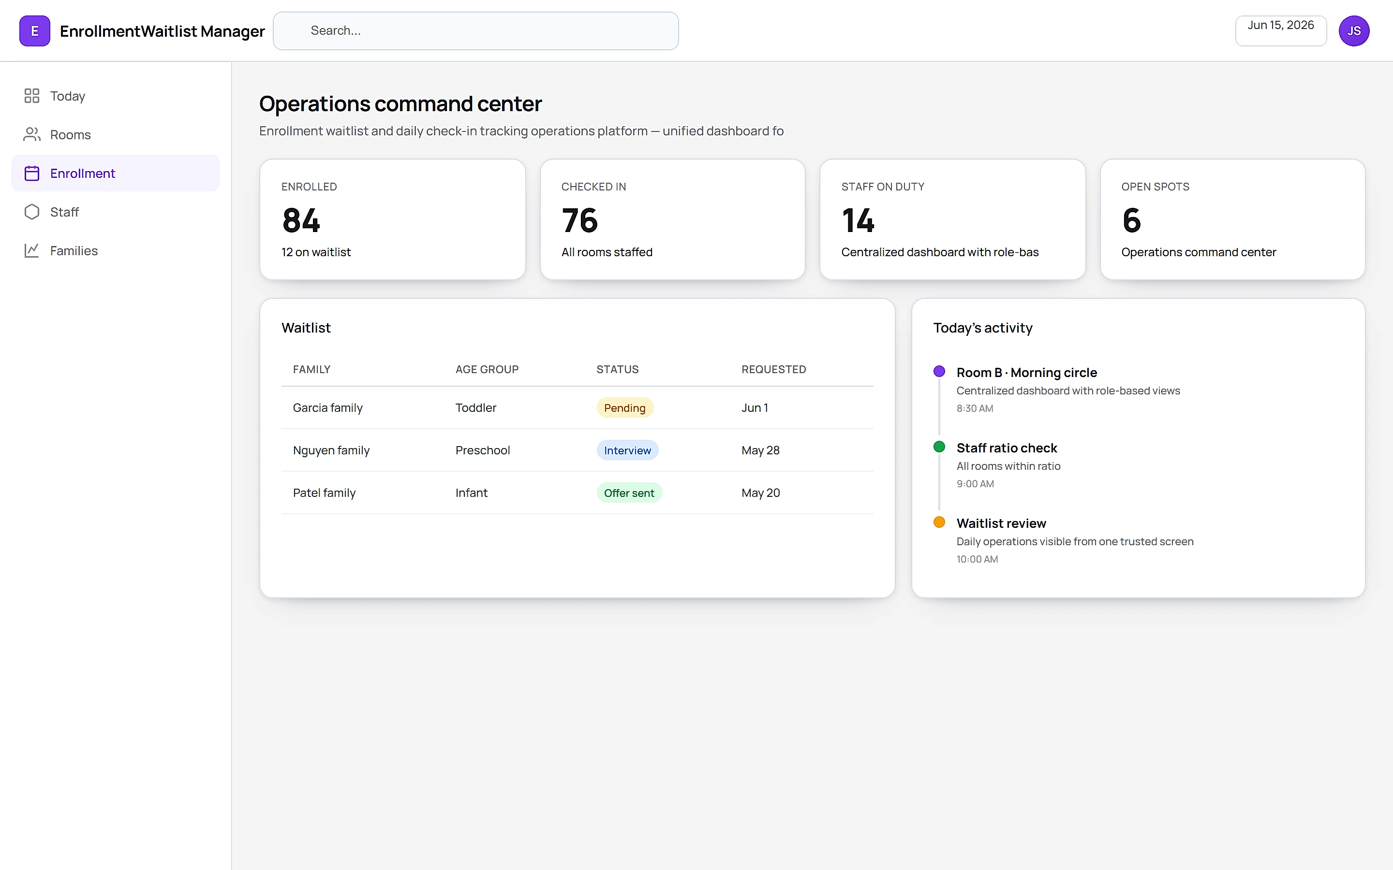Click the 9:00 AM timestamp
This screenshot has height=870, width=1393.
pos(975,483)
